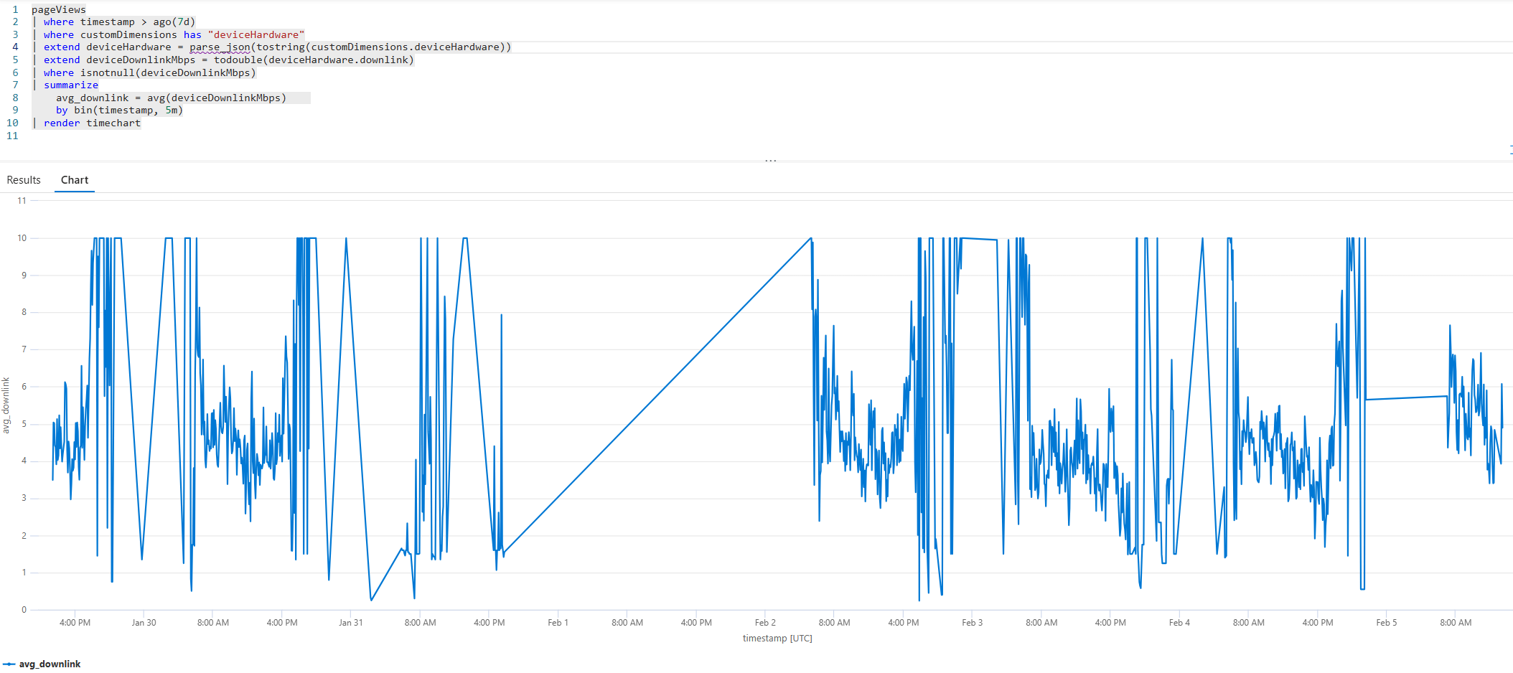Click bin(timestamp, 5m) in the query
Viewport: 1513px width, 673px height.
click(128, 110)
